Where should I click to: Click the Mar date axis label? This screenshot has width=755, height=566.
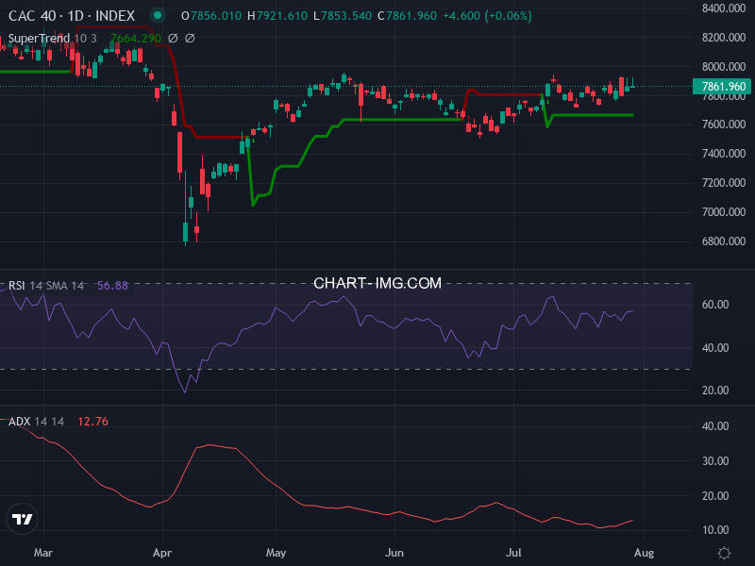point(43,553)
